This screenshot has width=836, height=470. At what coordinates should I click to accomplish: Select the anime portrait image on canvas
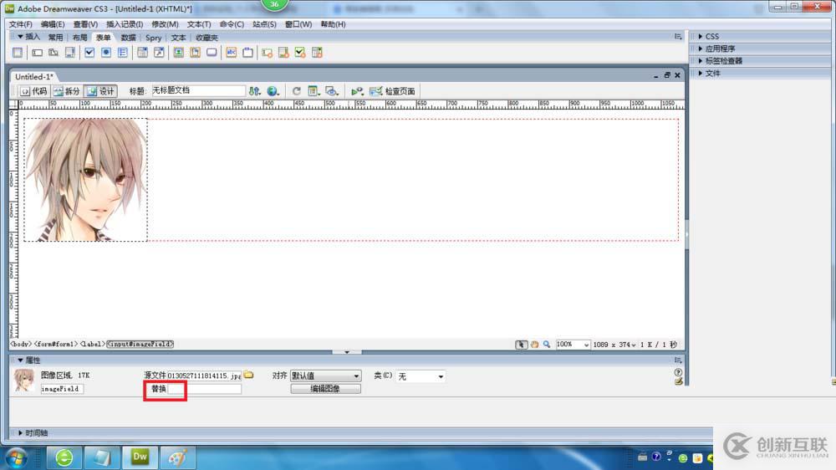coord(85,180)
